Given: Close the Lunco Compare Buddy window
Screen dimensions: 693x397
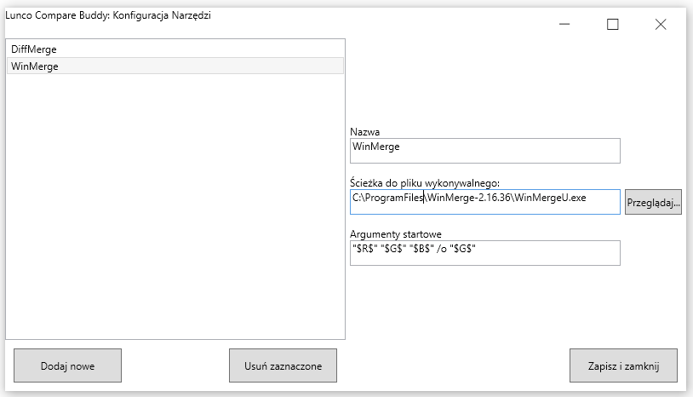Looking at the screenshot, I should pyautogui.click(x=661, y=25).
